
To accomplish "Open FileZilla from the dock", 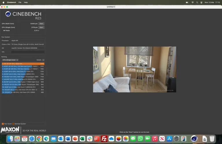I will (x=104, y=139).
